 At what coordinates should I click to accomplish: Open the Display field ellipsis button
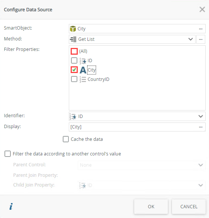tap(201, 127)
